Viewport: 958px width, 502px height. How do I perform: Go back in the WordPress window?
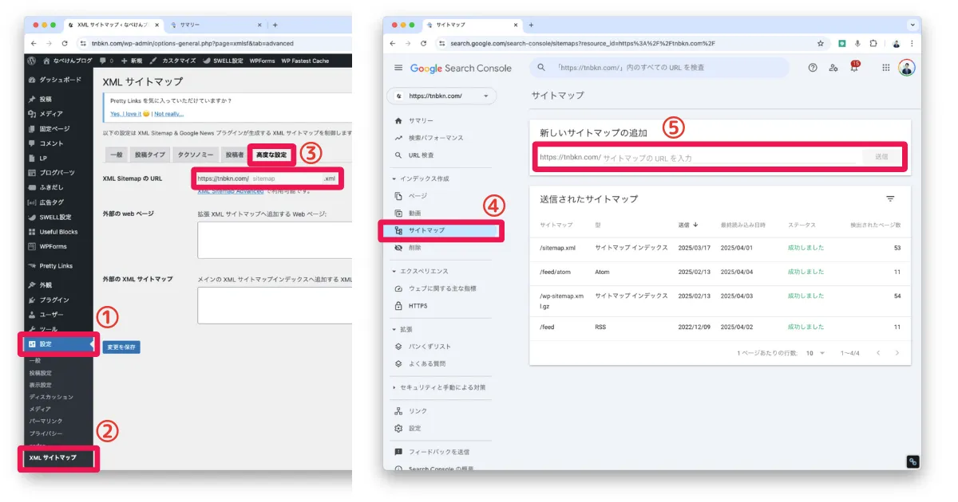coord(34,43)
